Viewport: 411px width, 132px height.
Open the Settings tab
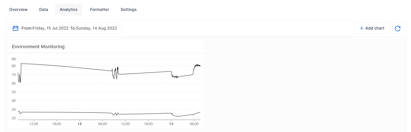(x=129, y=9)
